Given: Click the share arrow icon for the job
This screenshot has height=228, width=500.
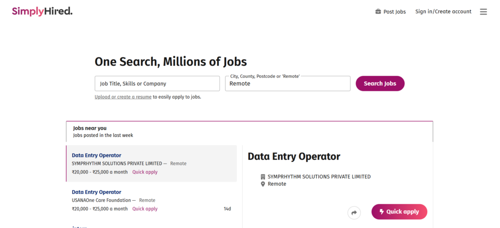Looking at the screenshot, I should click(354, 213).
